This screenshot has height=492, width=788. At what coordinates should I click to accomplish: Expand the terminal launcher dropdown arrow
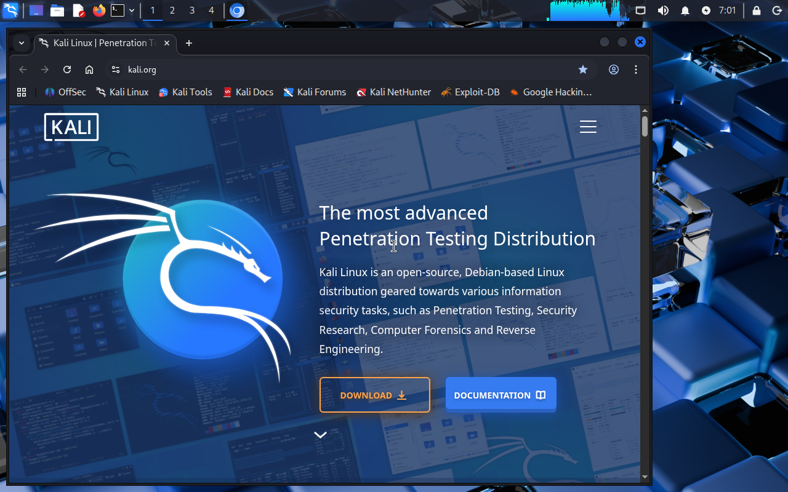pos(132,10)
